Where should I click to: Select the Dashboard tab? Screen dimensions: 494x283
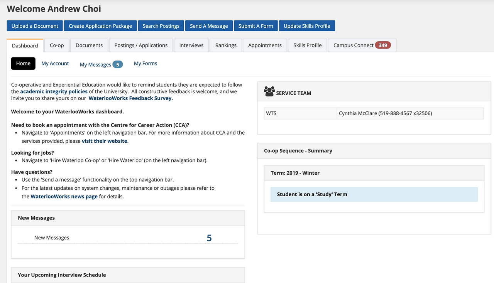pyautogui.click(x=25, y=45)
